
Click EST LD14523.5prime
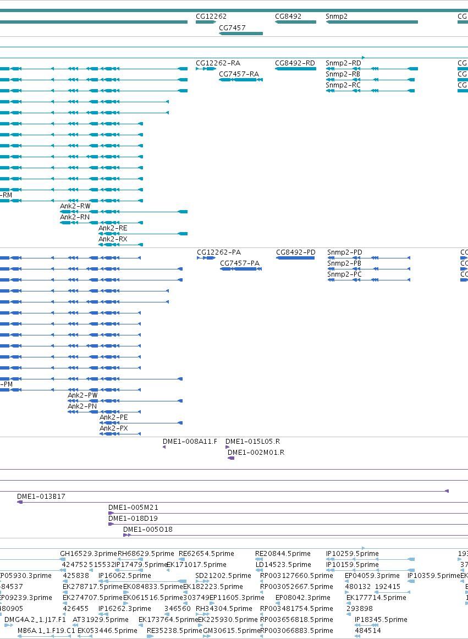coord(283,564)
